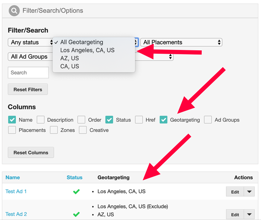Click the Reset Filters button

click(28, 89)
